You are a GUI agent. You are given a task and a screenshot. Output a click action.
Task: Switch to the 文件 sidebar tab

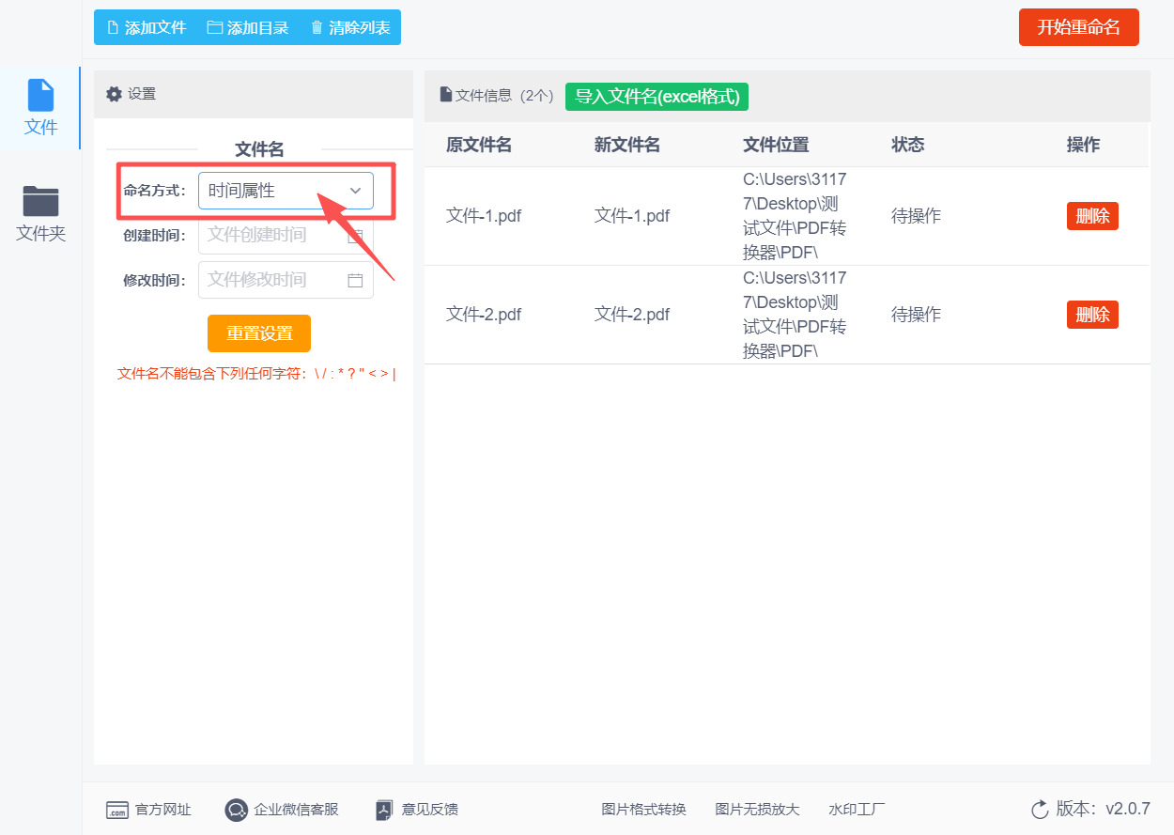[40, 108]
